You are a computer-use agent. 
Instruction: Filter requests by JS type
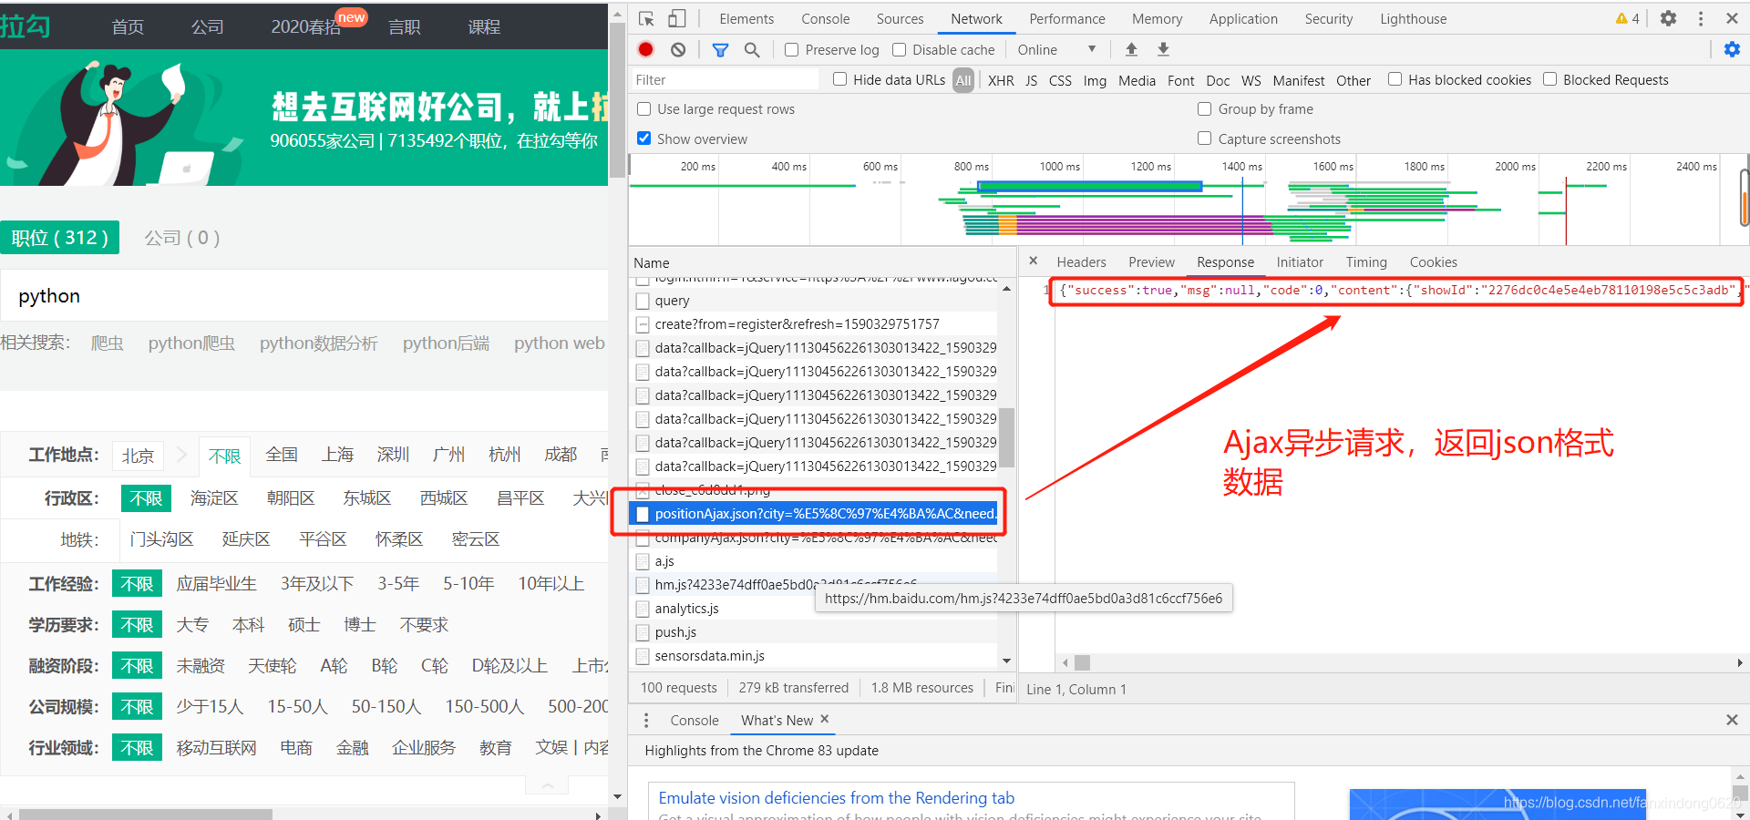(x=1031, y=80)
